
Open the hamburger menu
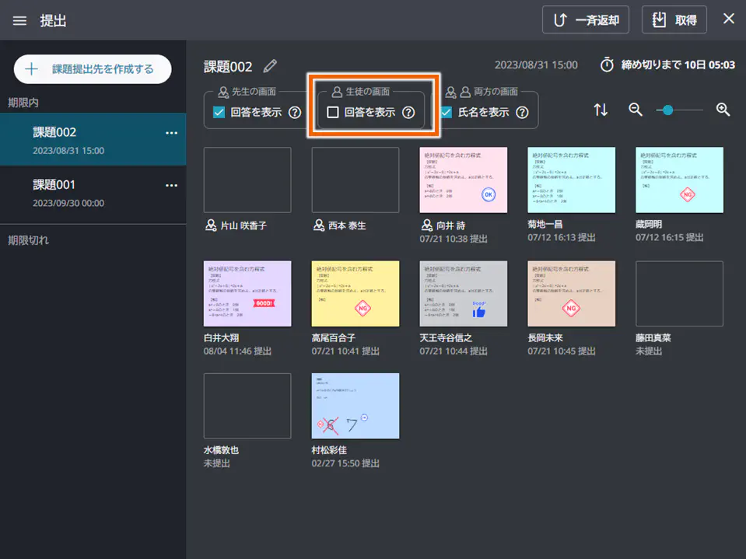click(x=19, y=20)
